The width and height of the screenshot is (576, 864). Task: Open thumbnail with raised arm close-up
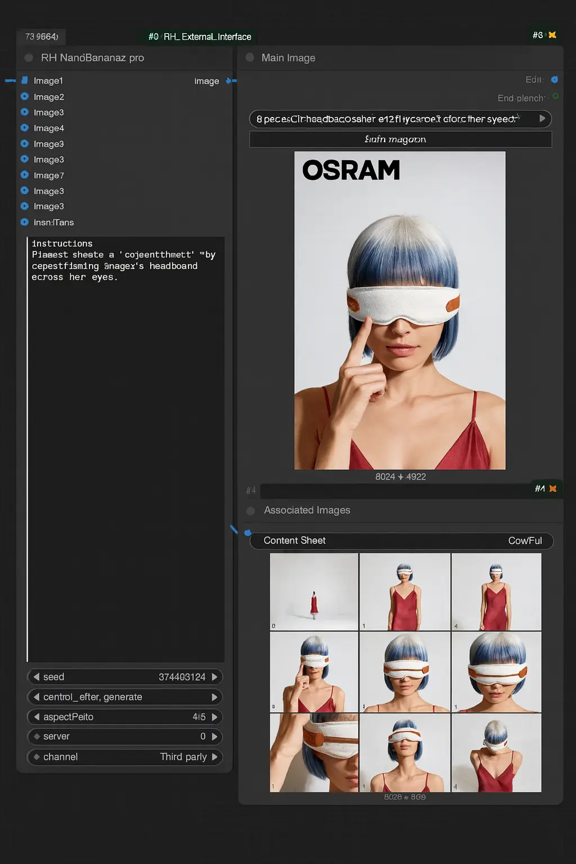click(x=314, y=753)
